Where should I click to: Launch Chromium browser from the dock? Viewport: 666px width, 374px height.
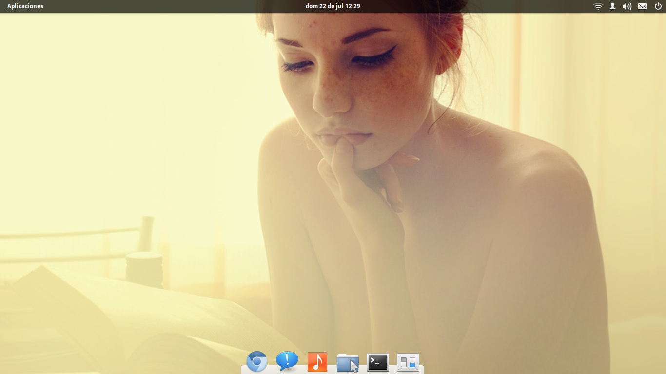point(257,362)
